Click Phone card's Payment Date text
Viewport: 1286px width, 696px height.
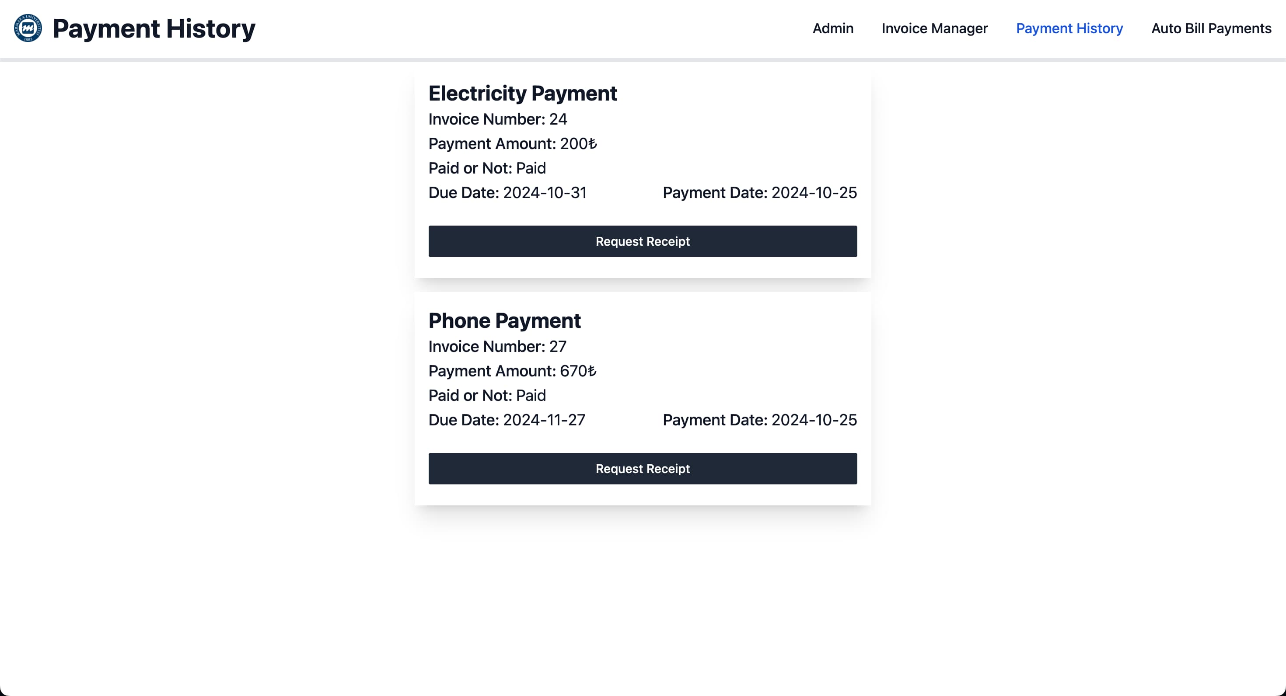pos(759,420)
